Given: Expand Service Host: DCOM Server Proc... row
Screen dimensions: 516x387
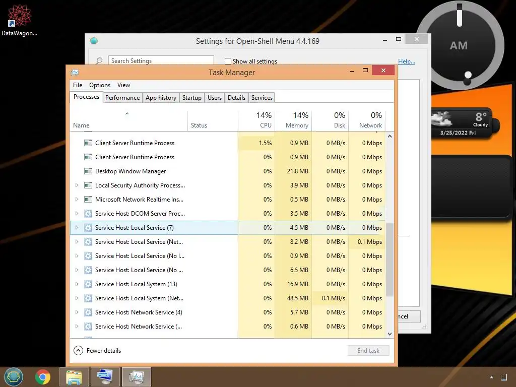Looking at the screenshot, I should (x=77, y=214).
